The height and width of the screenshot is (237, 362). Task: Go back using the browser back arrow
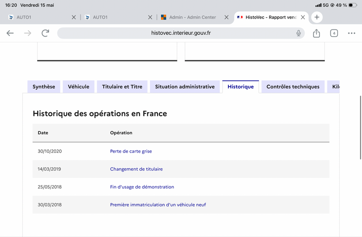tap(10, 33)
